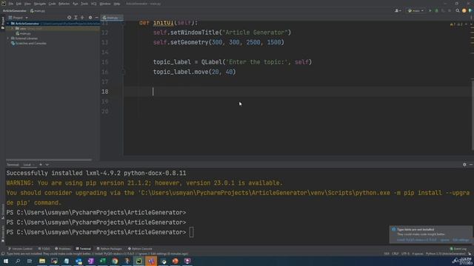
Task: Click Select Opened File target icon
Action: (x=69, y=18)
